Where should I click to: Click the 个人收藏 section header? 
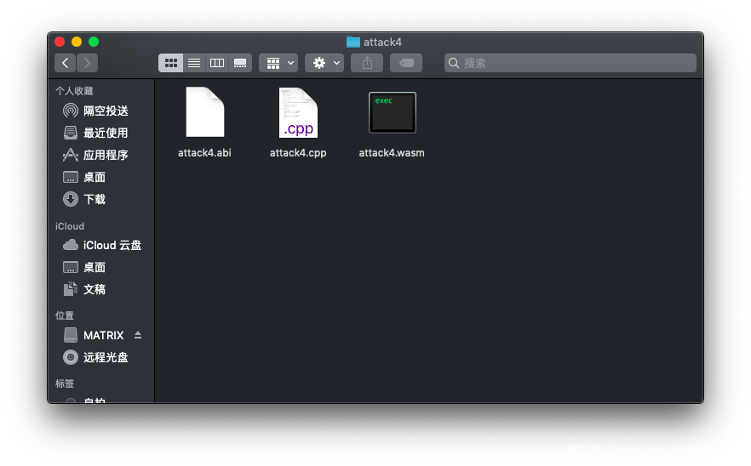pos(74,91)
